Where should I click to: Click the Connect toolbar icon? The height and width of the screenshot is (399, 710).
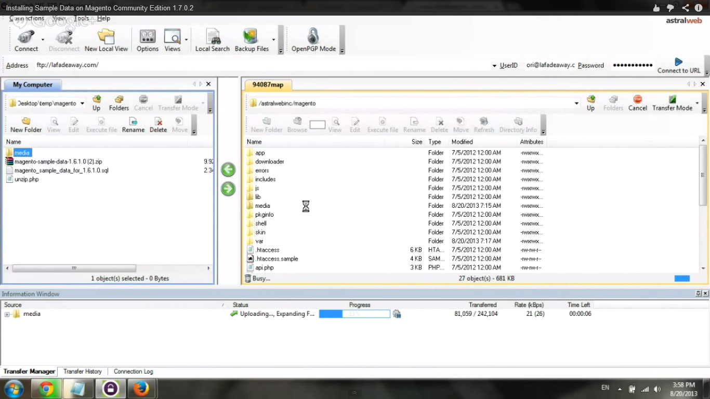click(26, 37)
